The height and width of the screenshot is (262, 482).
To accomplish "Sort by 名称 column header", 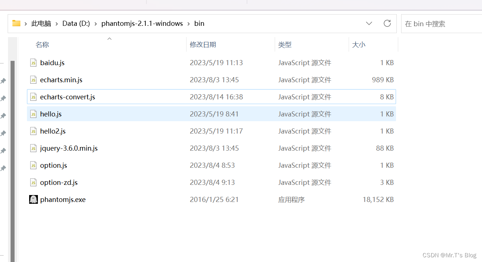I will pyautogui.click(x=42, y=45).
